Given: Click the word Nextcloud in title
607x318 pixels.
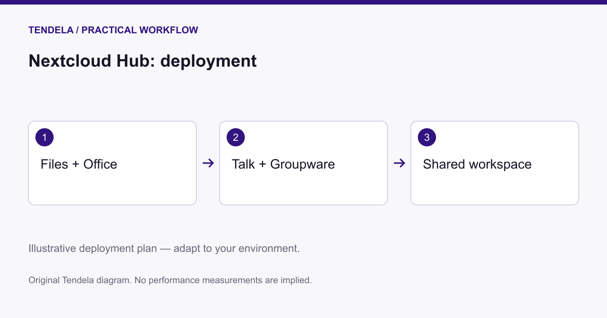Looking at the screenshot, I should coord(70,61).
